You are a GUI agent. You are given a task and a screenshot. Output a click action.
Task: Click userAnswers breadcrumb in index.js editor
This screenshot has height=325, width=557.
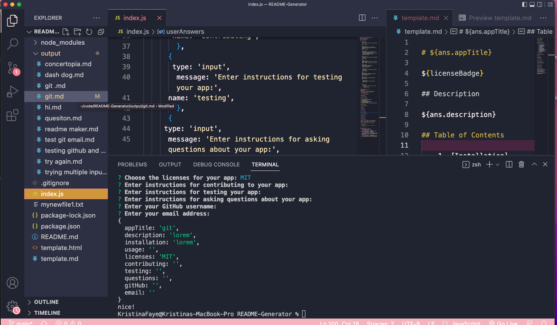(181, 32)
